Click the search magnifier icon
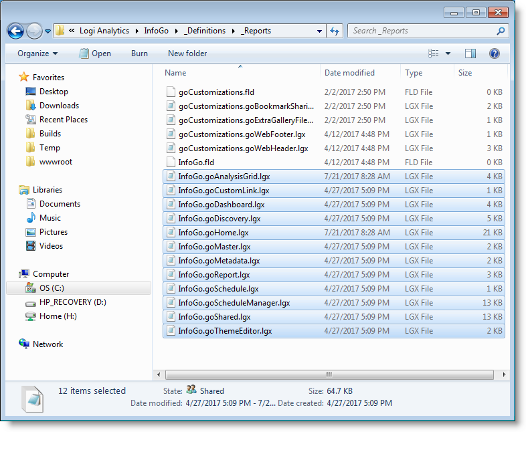 pyautogui.click(x=501, y=31)
